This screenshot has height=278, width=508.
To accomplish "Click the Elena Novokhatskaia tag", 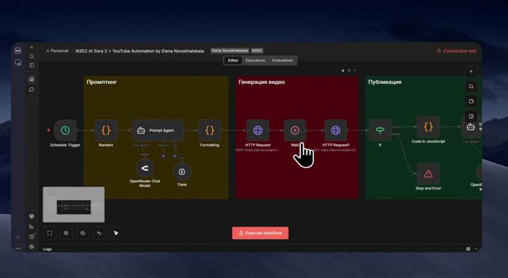I will (x=229, y=50).
